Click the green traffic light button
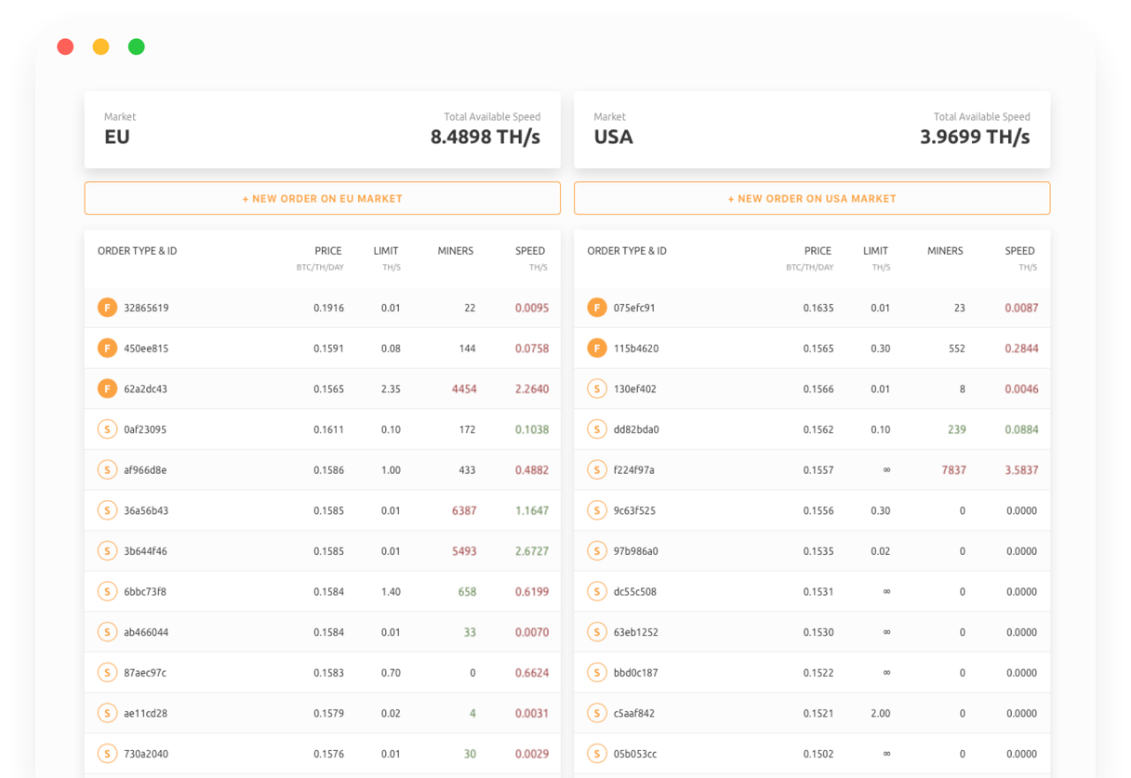Image resolution: width=1131 pixels, height=778 pixels. coord(136,46)
